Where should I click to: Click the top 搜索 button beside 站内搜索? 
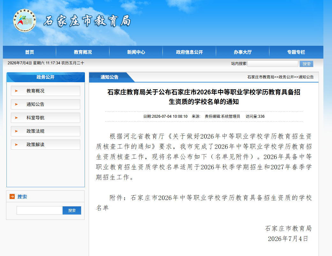point(306,64)
